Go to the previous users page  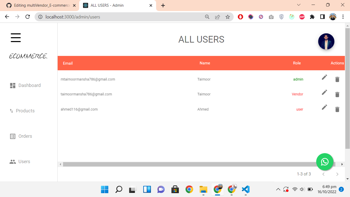coord(323,174)
